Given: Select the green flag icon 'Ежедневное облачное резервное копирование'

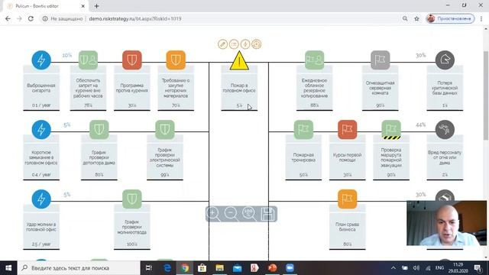Looking at the screenshot, I should click(x=314, y=60).
